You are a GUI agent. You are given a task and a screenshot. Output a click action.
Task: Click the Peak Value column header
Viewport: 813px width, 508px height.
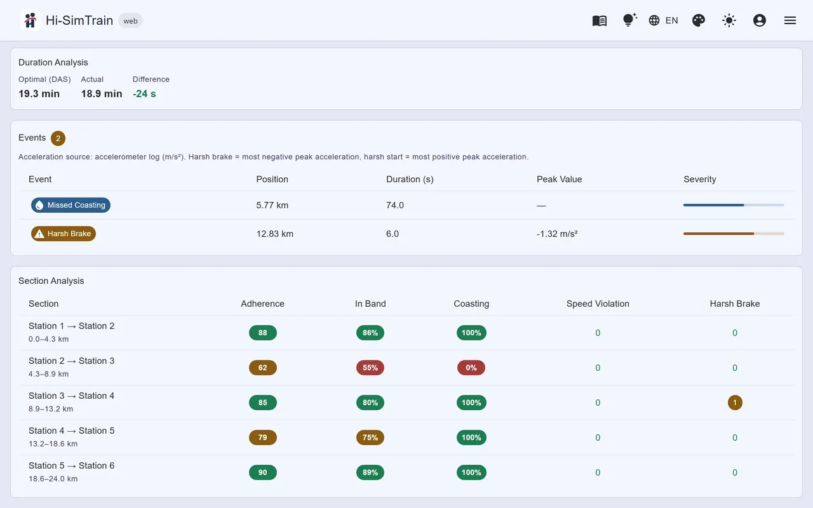pos(559,179)
